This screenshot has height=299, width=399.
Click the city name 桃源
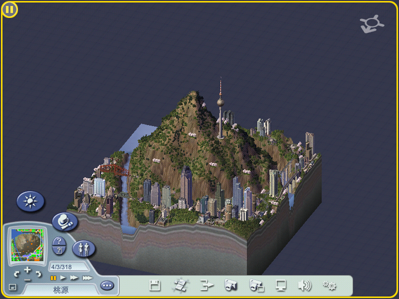60,290
